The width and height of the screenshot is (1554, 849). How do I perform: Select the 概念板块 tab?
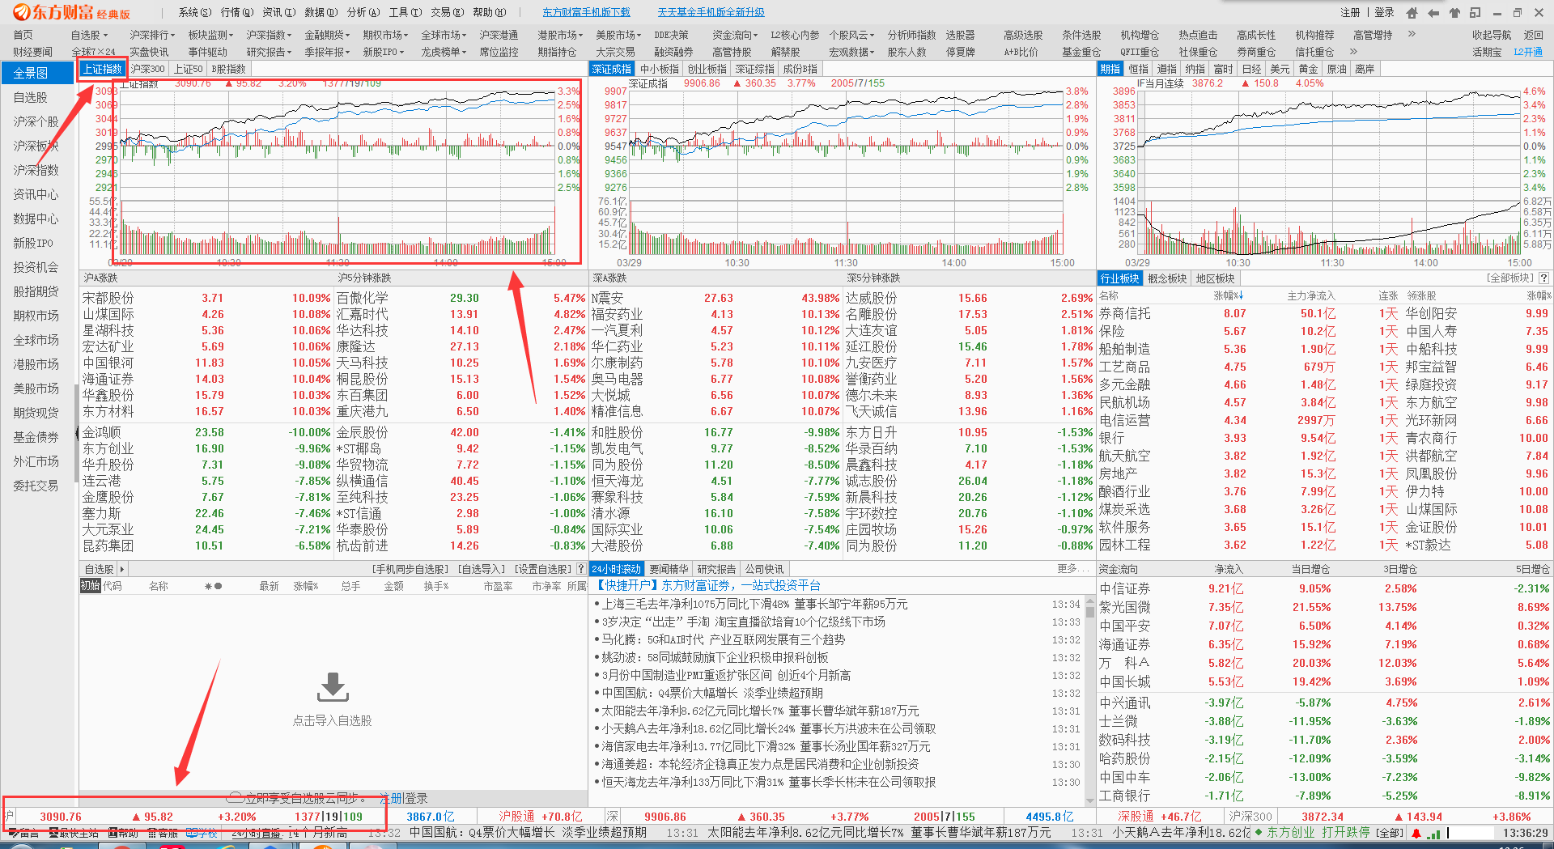(1167, 278)
